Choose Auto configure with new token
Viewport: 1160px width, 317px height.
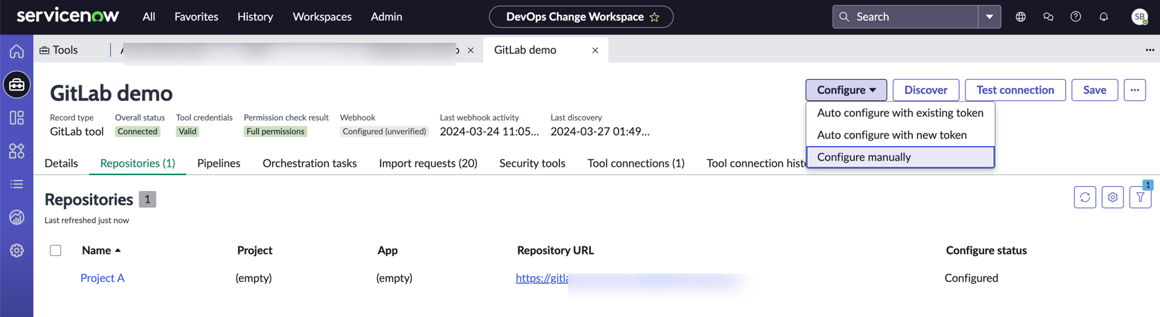pos(900,135)
